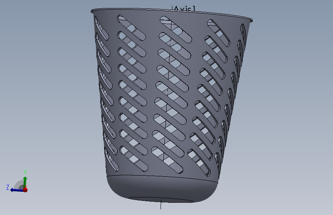This screenshot has height=215, width=333.
Task: Select the flat circular bottom face of basket
Action: tap(161, 200)
